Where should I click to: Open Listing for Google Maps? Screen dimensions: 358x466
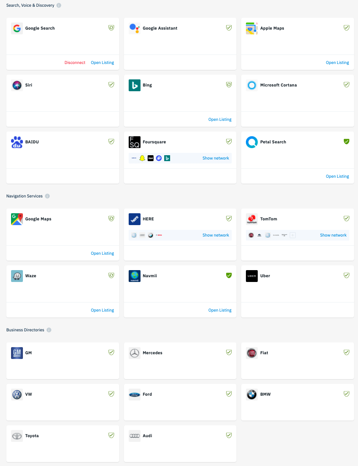click(x=103, y=254)
